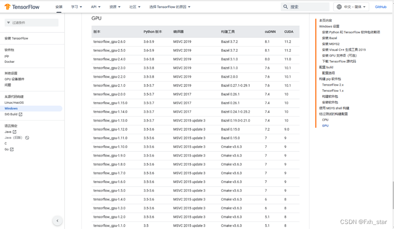The image size is (394, 229).
Task: Click the SIG Build external link icon
Action: (20, 114)
